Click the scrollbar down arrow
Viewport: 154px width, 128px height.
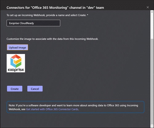(x=152, y=126)
